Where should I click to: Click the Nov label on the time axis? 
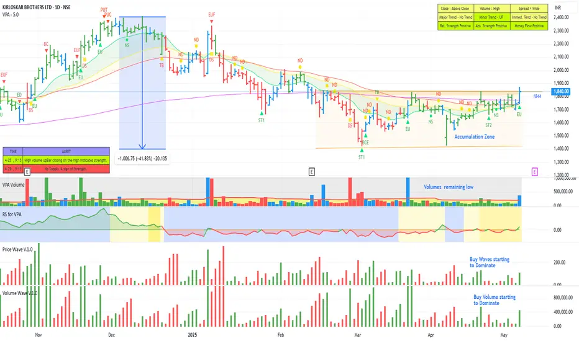click(39, 335)
